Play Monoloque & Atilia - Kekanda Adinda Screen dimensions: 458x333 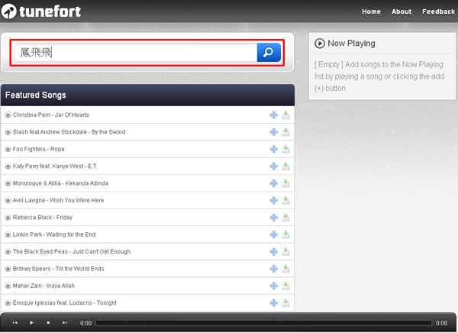click(x=8, y=183)
